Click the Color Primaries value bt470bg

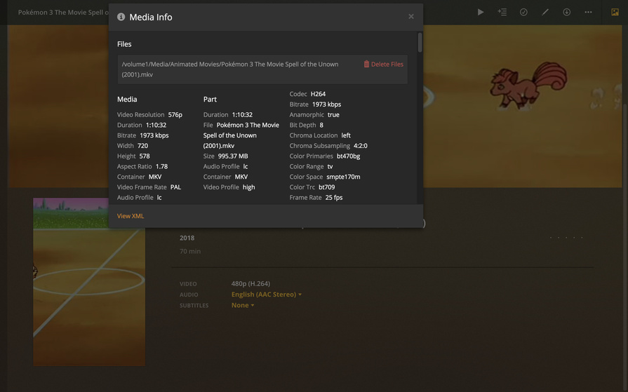(x=348, y=156)
